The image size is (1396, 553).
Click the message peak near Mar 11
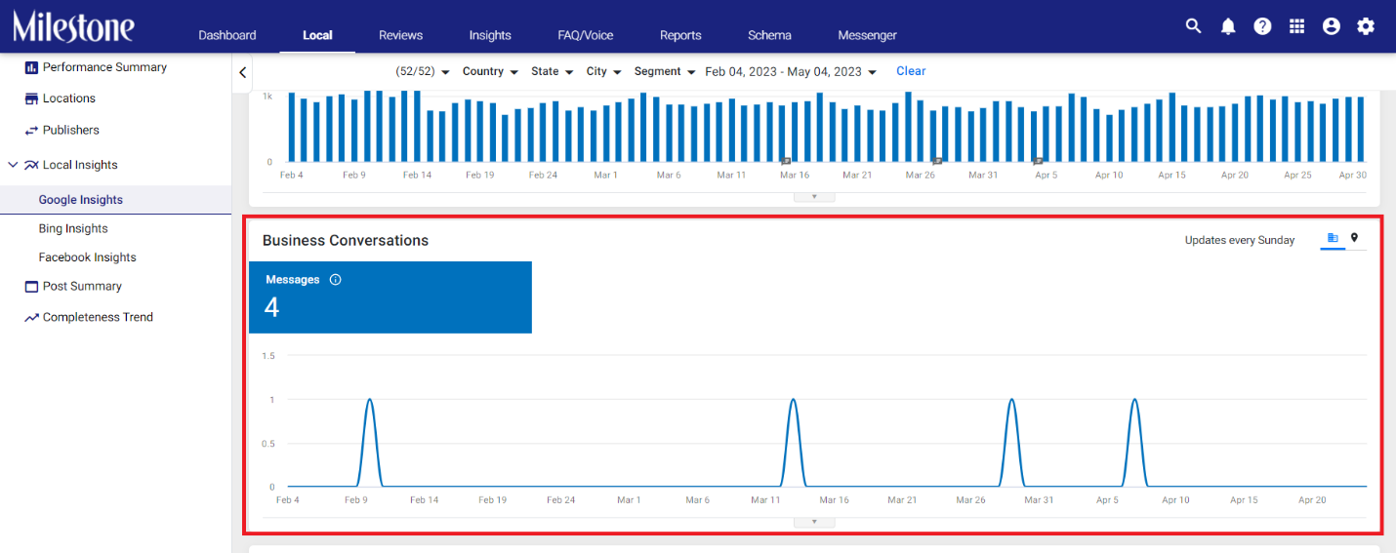793,399
